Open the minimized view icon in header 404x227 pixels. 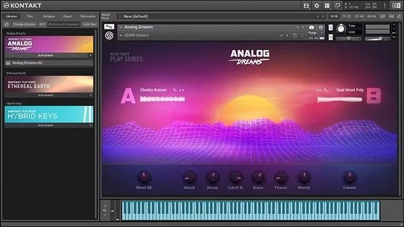pyautogui.click(x=337, y=6)
